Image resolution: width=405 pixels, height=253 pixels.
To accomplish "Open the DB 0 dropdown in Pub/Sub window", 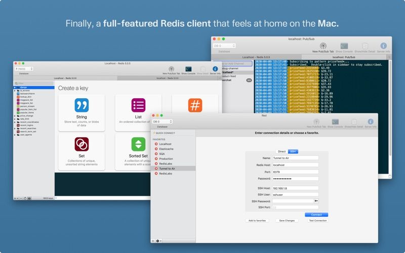I will point(224,46).
